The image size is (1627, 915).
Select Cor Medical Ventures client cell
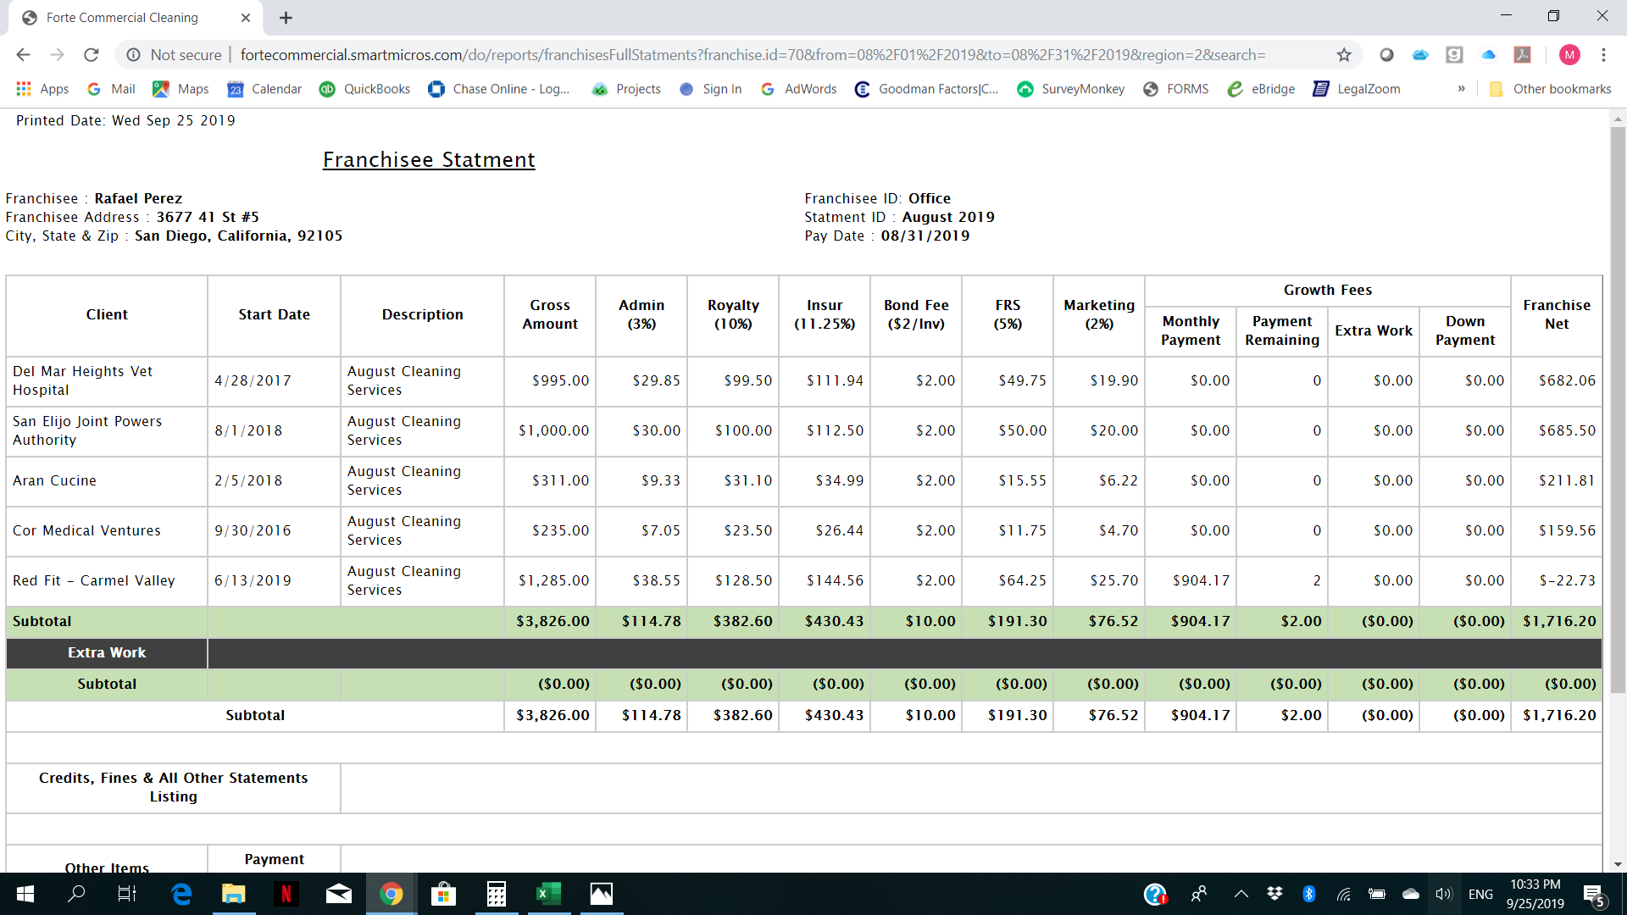click(107, 531)
